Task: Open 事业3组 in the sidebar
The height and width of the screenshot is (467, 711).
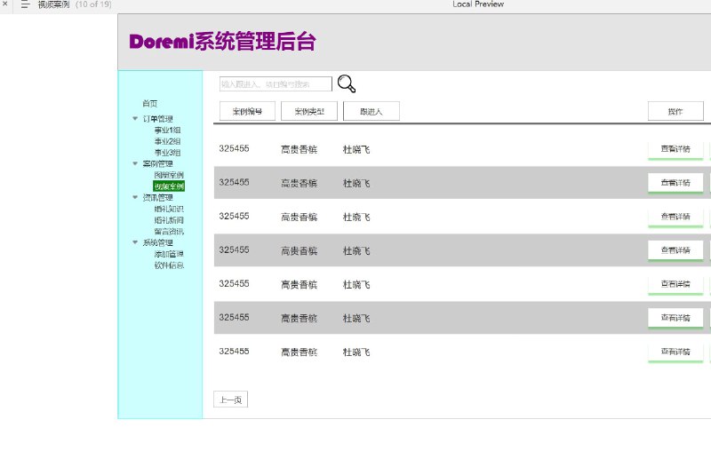Action: 167,153
